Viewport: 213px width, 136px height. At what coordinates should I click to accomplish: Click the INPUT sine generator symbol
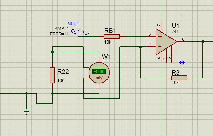pos(80,33)
